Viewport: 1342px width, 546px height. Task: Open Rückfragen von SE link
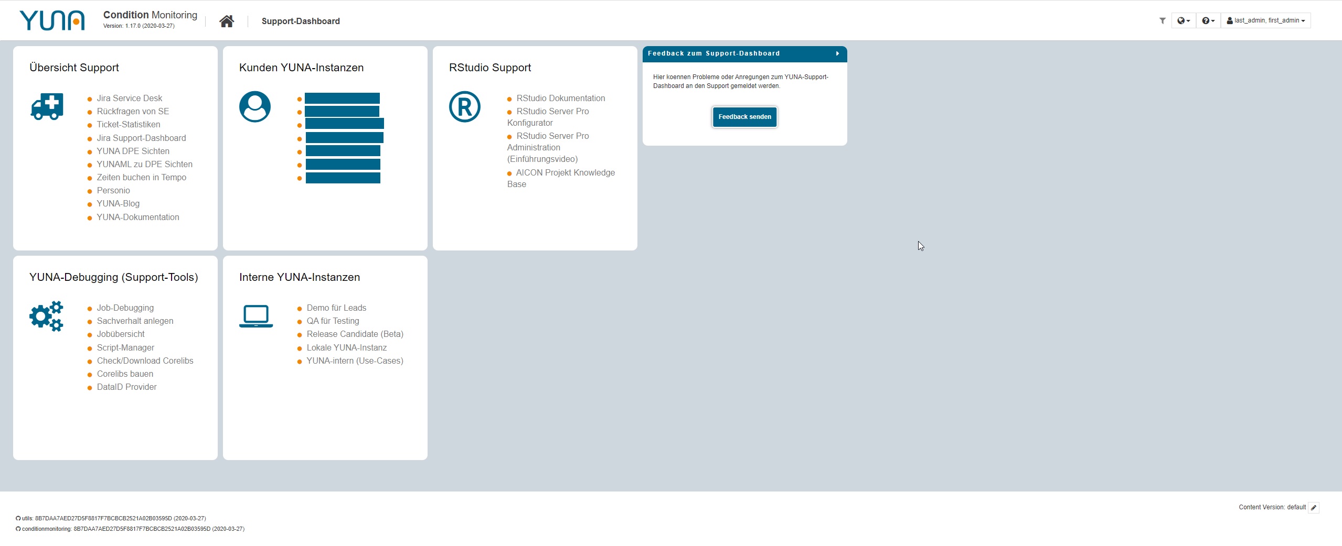[x=133, y=111]
